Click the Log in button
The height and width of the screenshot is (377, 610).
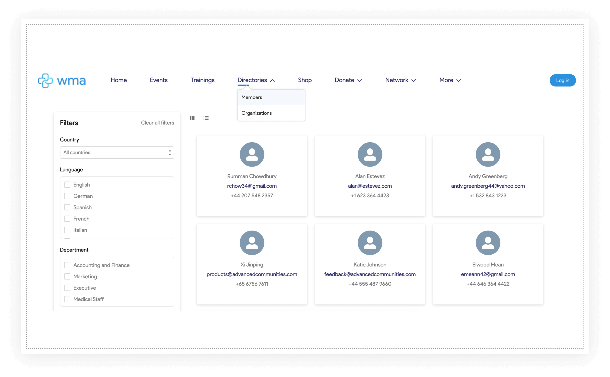pyautogui.click(x=562, y=80)
